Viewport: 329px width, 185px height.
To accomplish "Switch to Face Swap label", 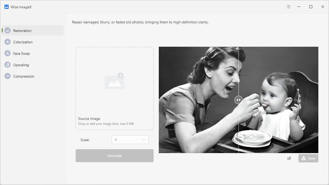I will point(22,53).
